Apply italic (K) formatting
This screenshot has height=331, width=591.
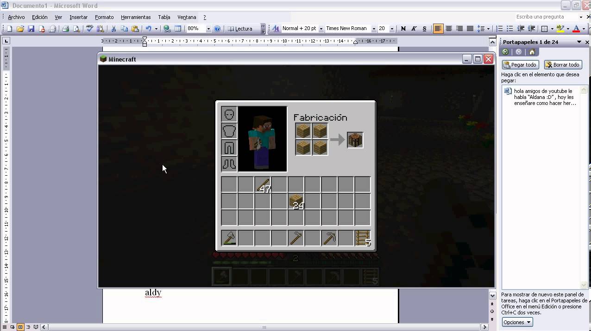(414, 29)
